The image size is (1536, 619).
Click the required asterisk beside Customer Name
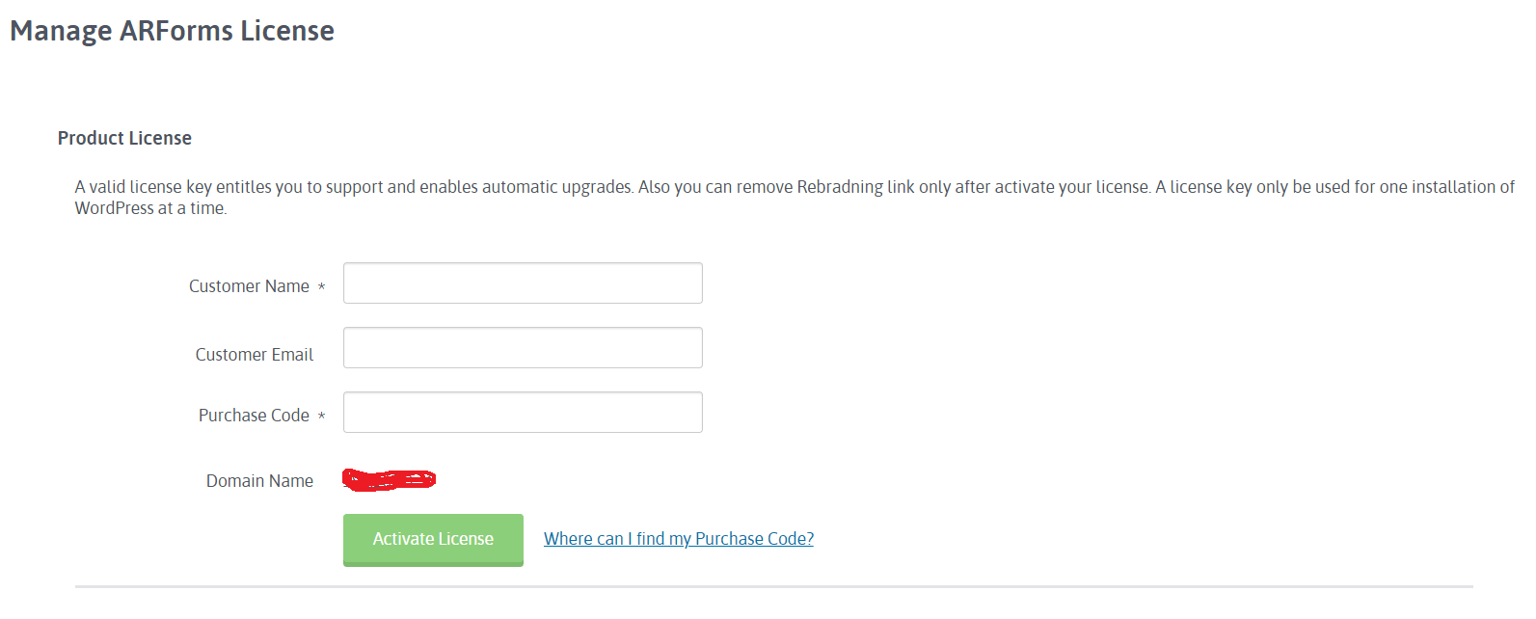(x=322, y=287)
